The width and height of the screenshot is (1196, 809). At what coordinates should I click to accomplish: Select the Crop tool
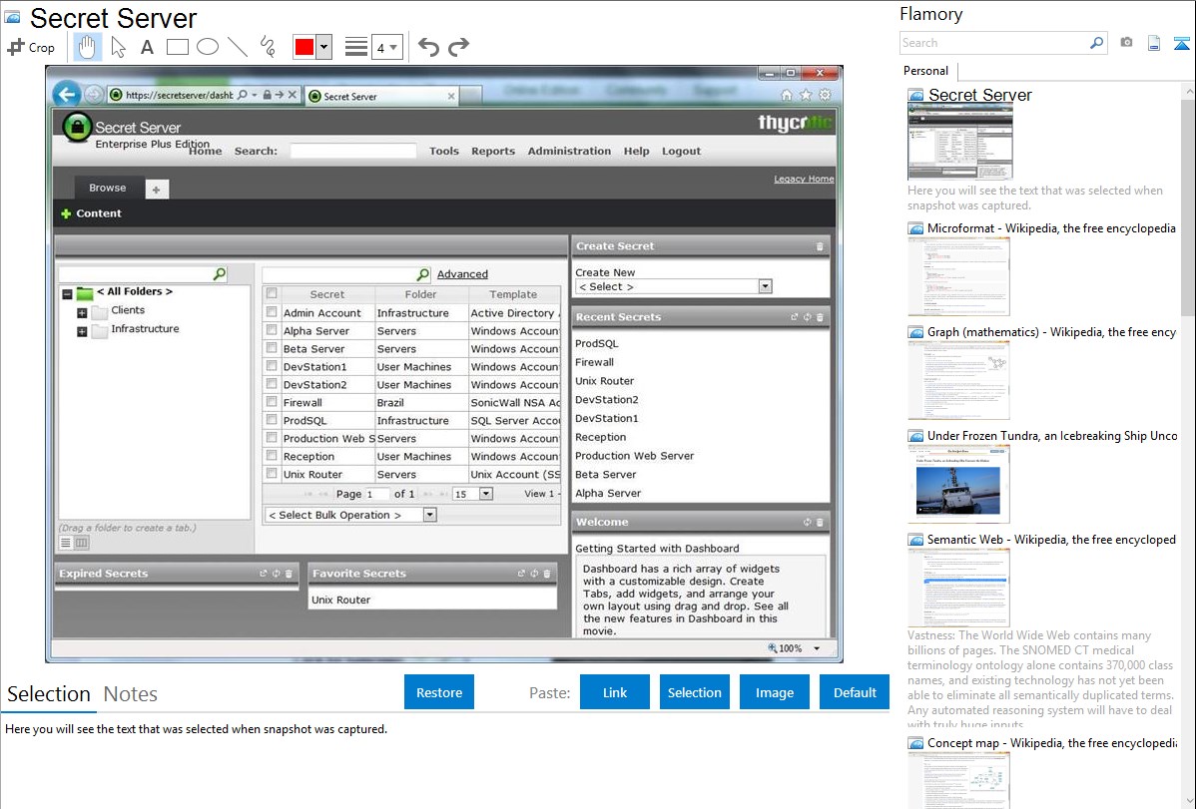coord(31,47)
